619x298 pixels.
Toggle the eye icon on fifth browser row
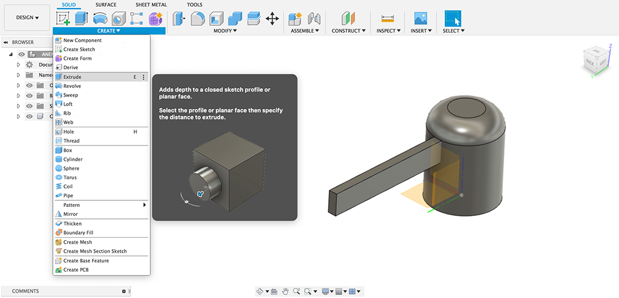coord(29,106)
